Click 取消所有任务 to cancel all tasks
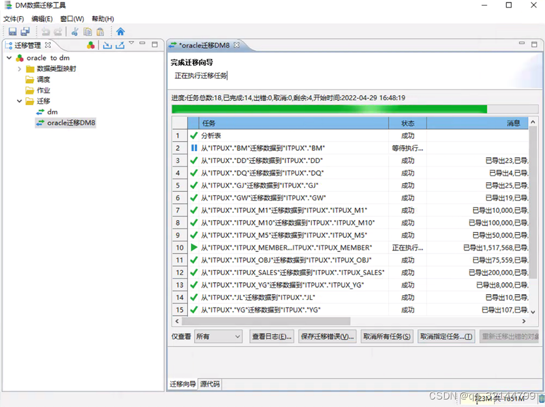Viewport: 545px width, 407px height. coord(387,336)
